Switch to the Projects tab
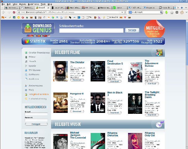The height and width of the screenshot is (149, 188). tap(150, 8)
